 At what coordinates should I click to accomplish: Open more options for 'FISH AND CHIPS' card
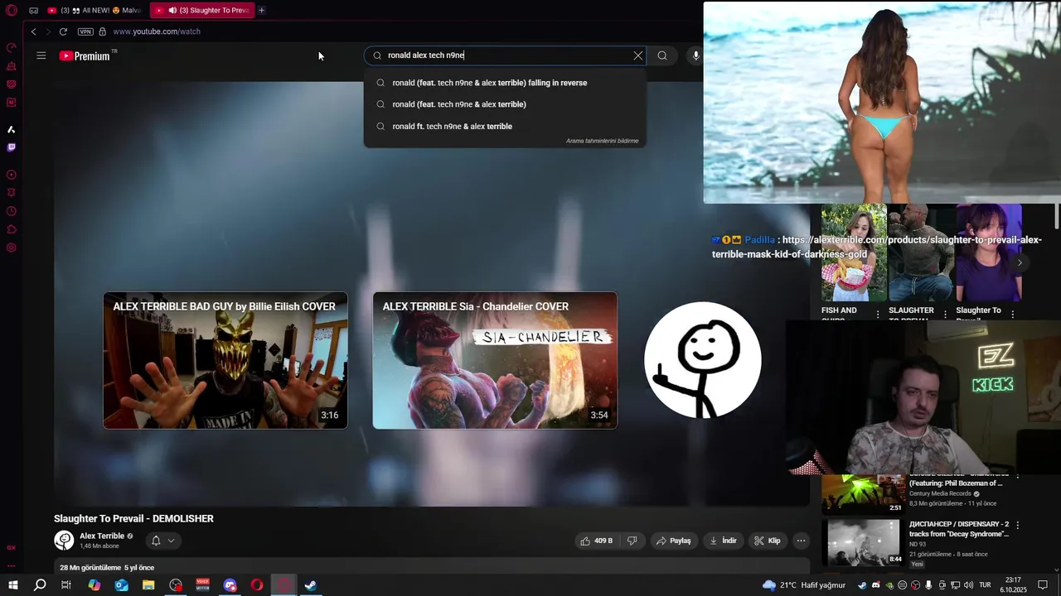pyautogui.click(x=878, y=314)
